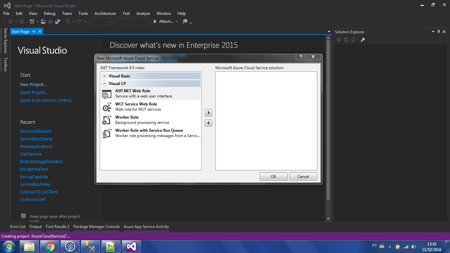Open the recent project ServiceBusQueue
This screenshot has width=450, height=253.
tap(36, 139)
